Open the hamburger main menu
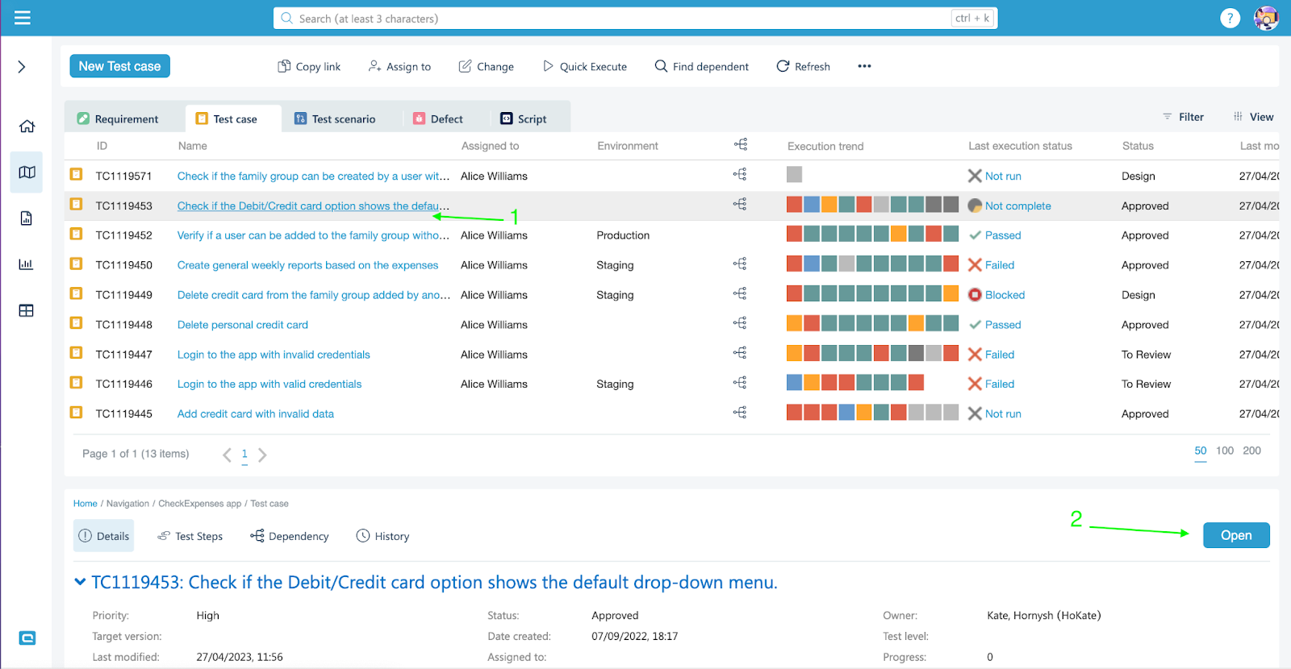The width and height of the screenshot is (1291, 669). point(23,18)
